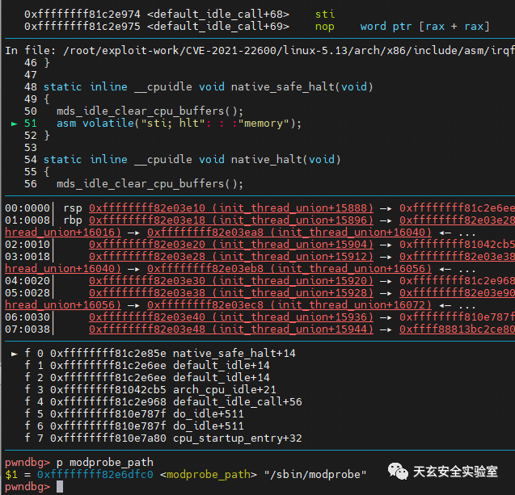Click the "/sbin/modprobe" string value

coord(315,475)
